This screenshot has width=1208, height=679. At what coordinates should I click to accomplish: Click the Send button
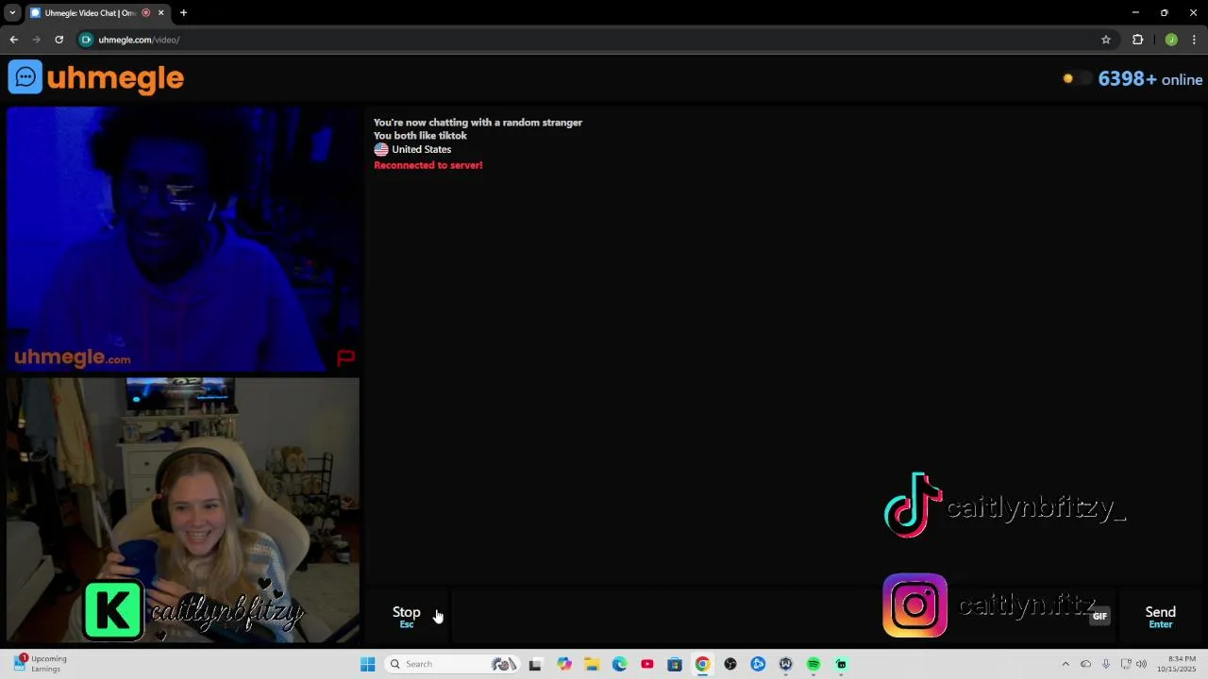tap(1160, 616)
